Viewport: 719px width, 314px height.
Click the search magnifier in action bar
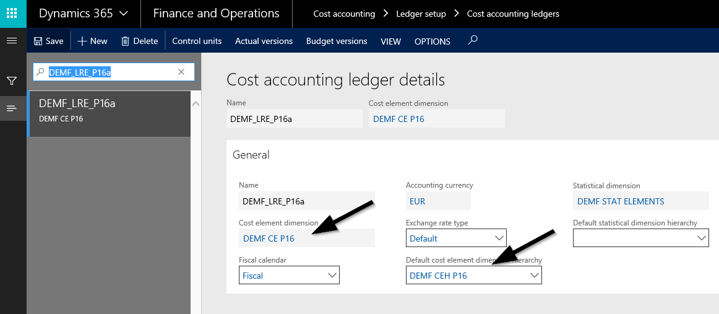click(473, 41)
